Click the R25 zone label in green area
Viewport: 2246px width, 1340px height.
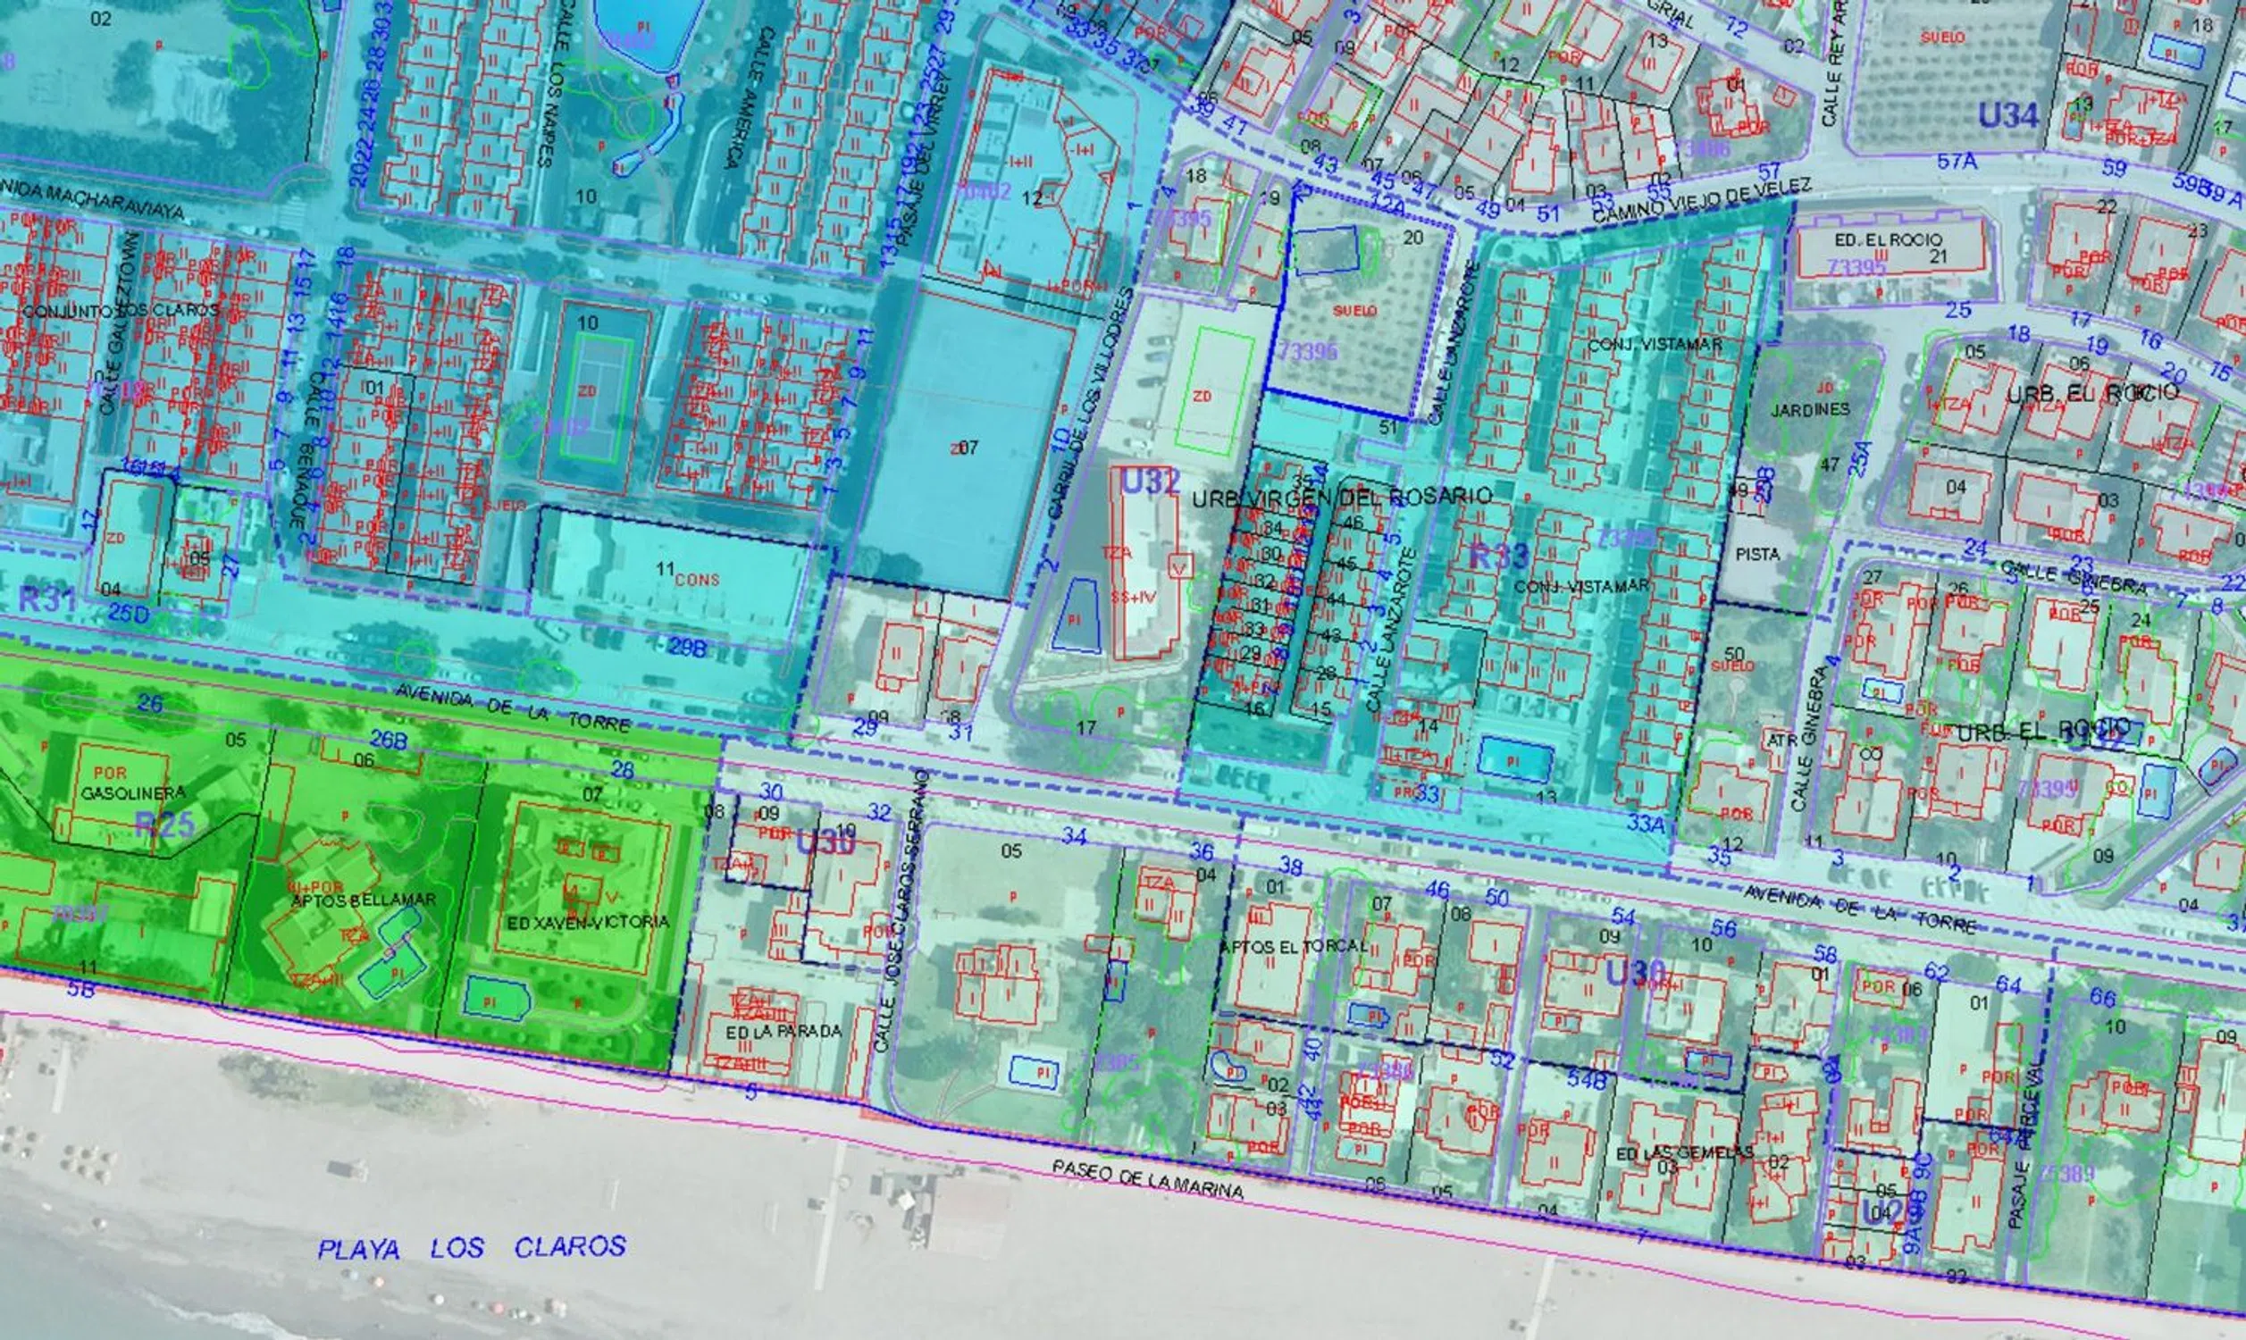pyautogui.click(x=163, y=824)
